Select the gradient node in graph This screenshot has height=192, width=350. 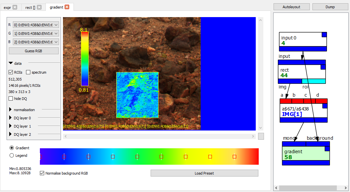tap(304, 154)
